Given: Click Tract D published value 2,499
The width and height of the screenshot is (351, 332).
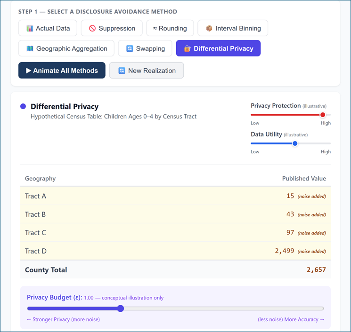Looking at the screenshot, I should pos(285,251).
